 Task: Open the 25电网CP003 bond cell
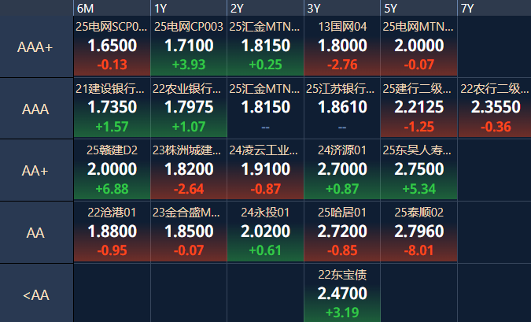click(189, 47)
